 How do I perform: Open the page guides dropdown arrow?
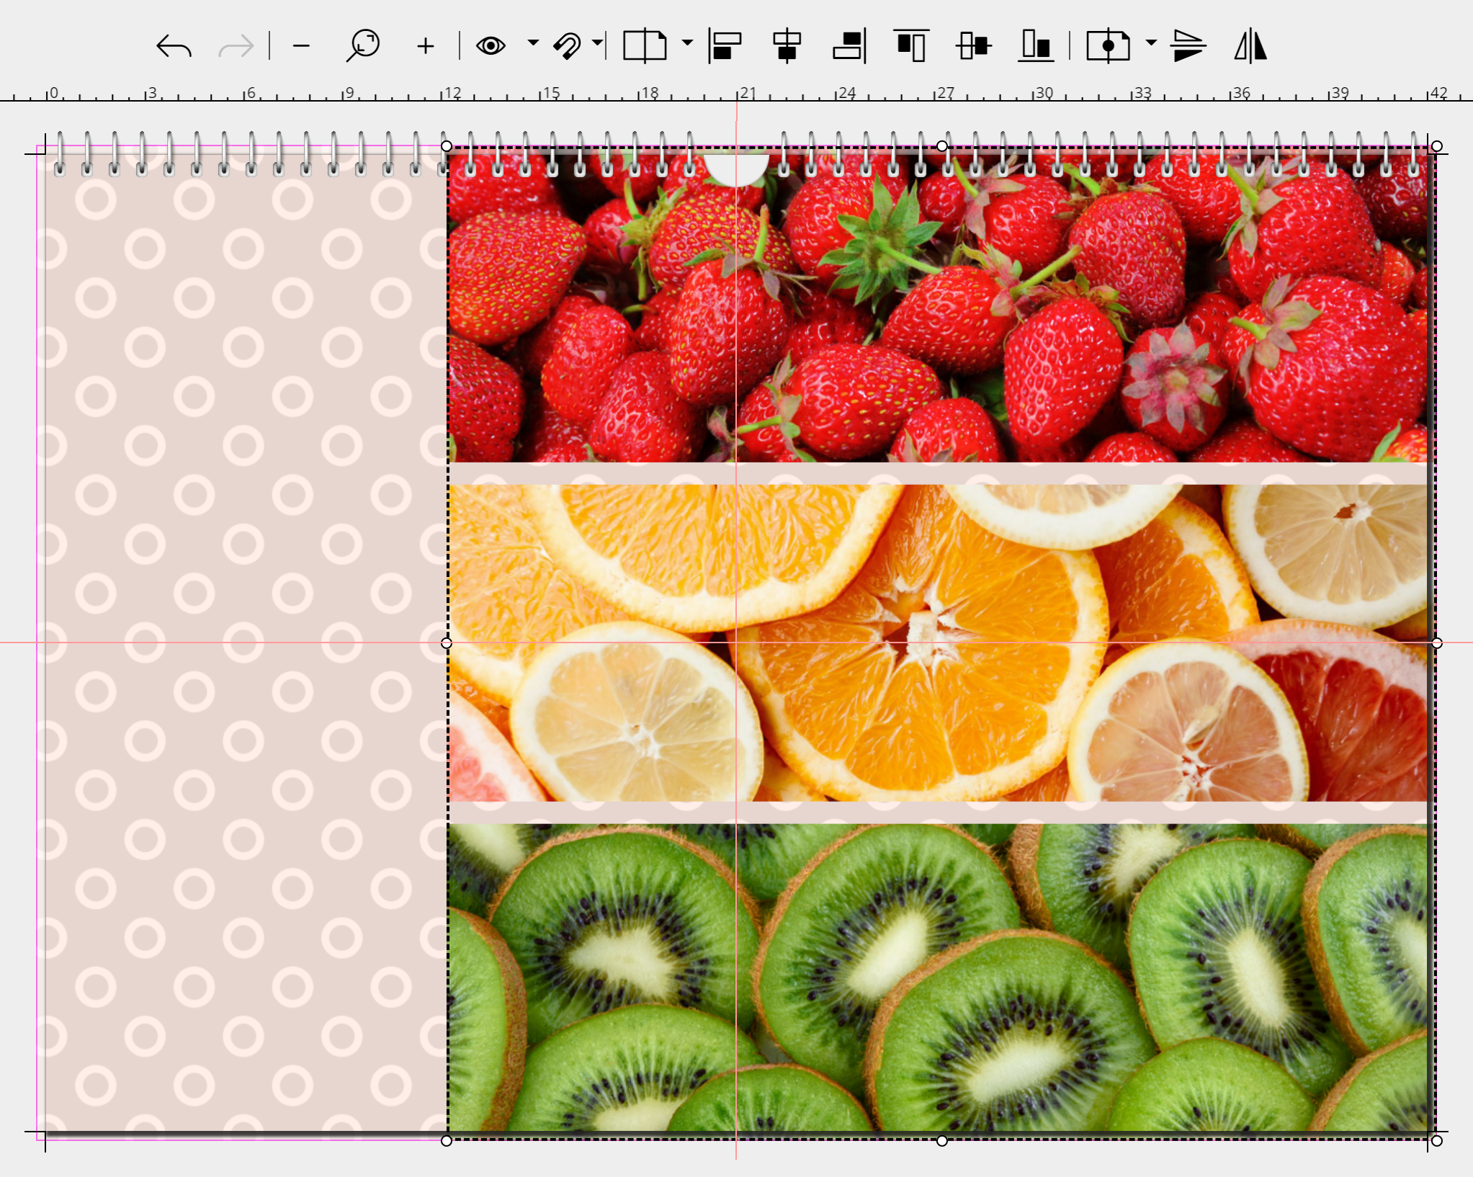click(687, 43)
